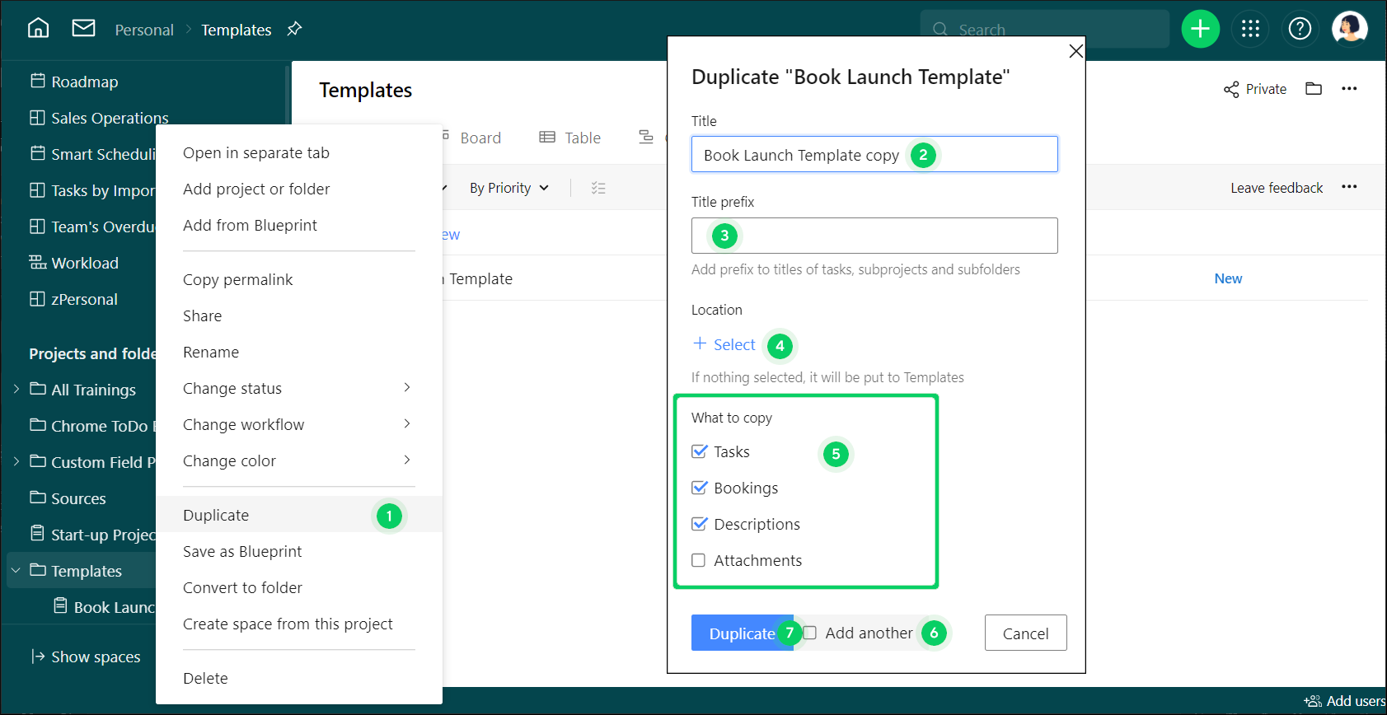Screen dimensions: 1387x715
Task: Open the user profile avatar
Action: tap(1349, 29)
